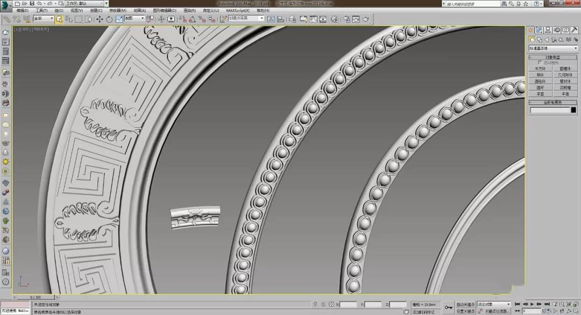Click the Play Animation button

coord(532,304)
